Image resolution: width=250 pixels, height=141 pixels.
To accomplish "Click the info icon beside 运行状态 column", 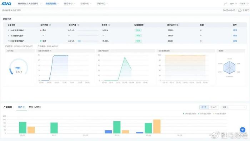I will pos(50,25).
